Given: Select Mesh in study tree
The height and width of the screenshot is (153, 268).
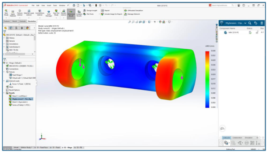Looking at the screenshot, I should pos(10,87).
